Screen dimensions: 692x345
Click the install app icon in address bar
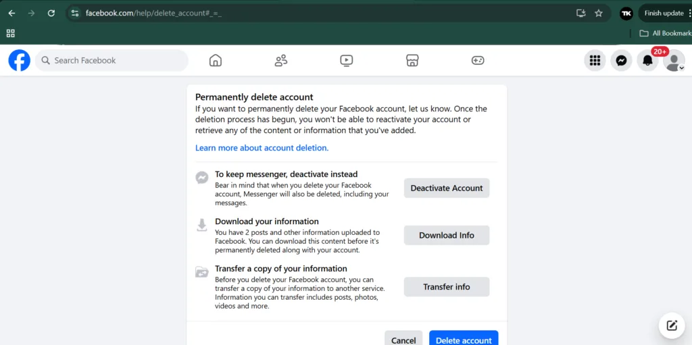(580, 14)
